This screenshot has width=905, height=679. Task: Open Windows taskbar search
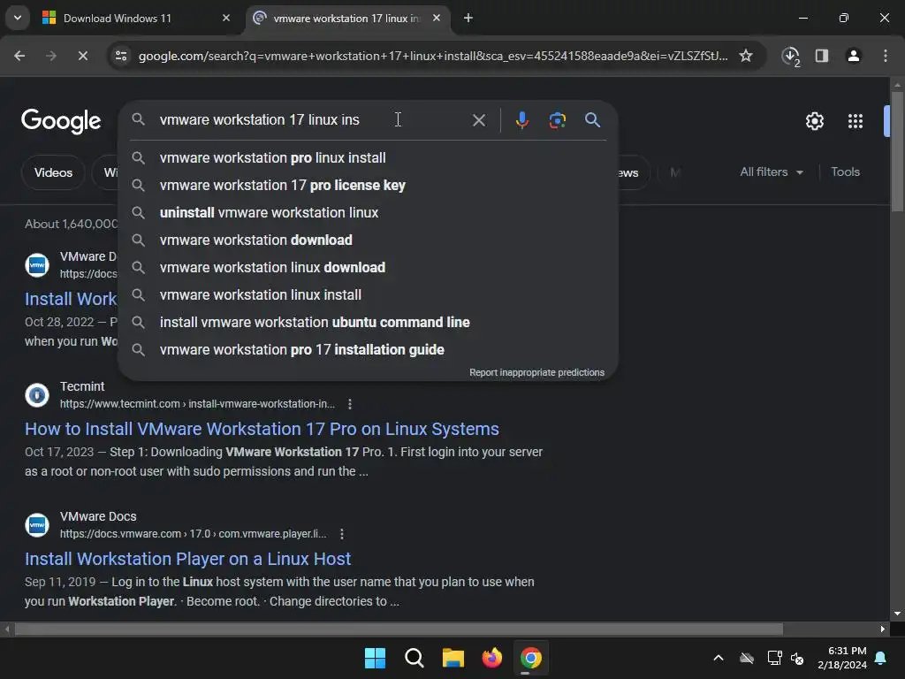click(414, 658)
